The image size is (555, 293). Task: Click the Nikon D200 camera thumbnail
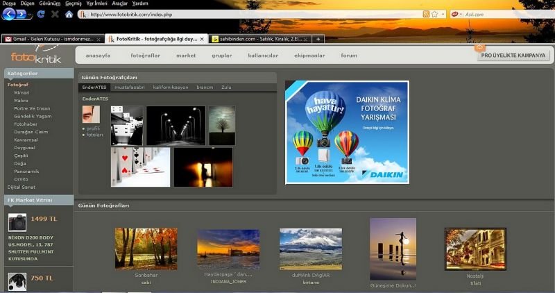click(x=17, y=222)
